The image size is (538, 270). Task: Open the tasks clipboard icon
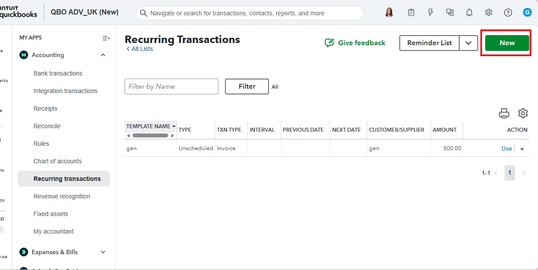click(x=411, y=13)
